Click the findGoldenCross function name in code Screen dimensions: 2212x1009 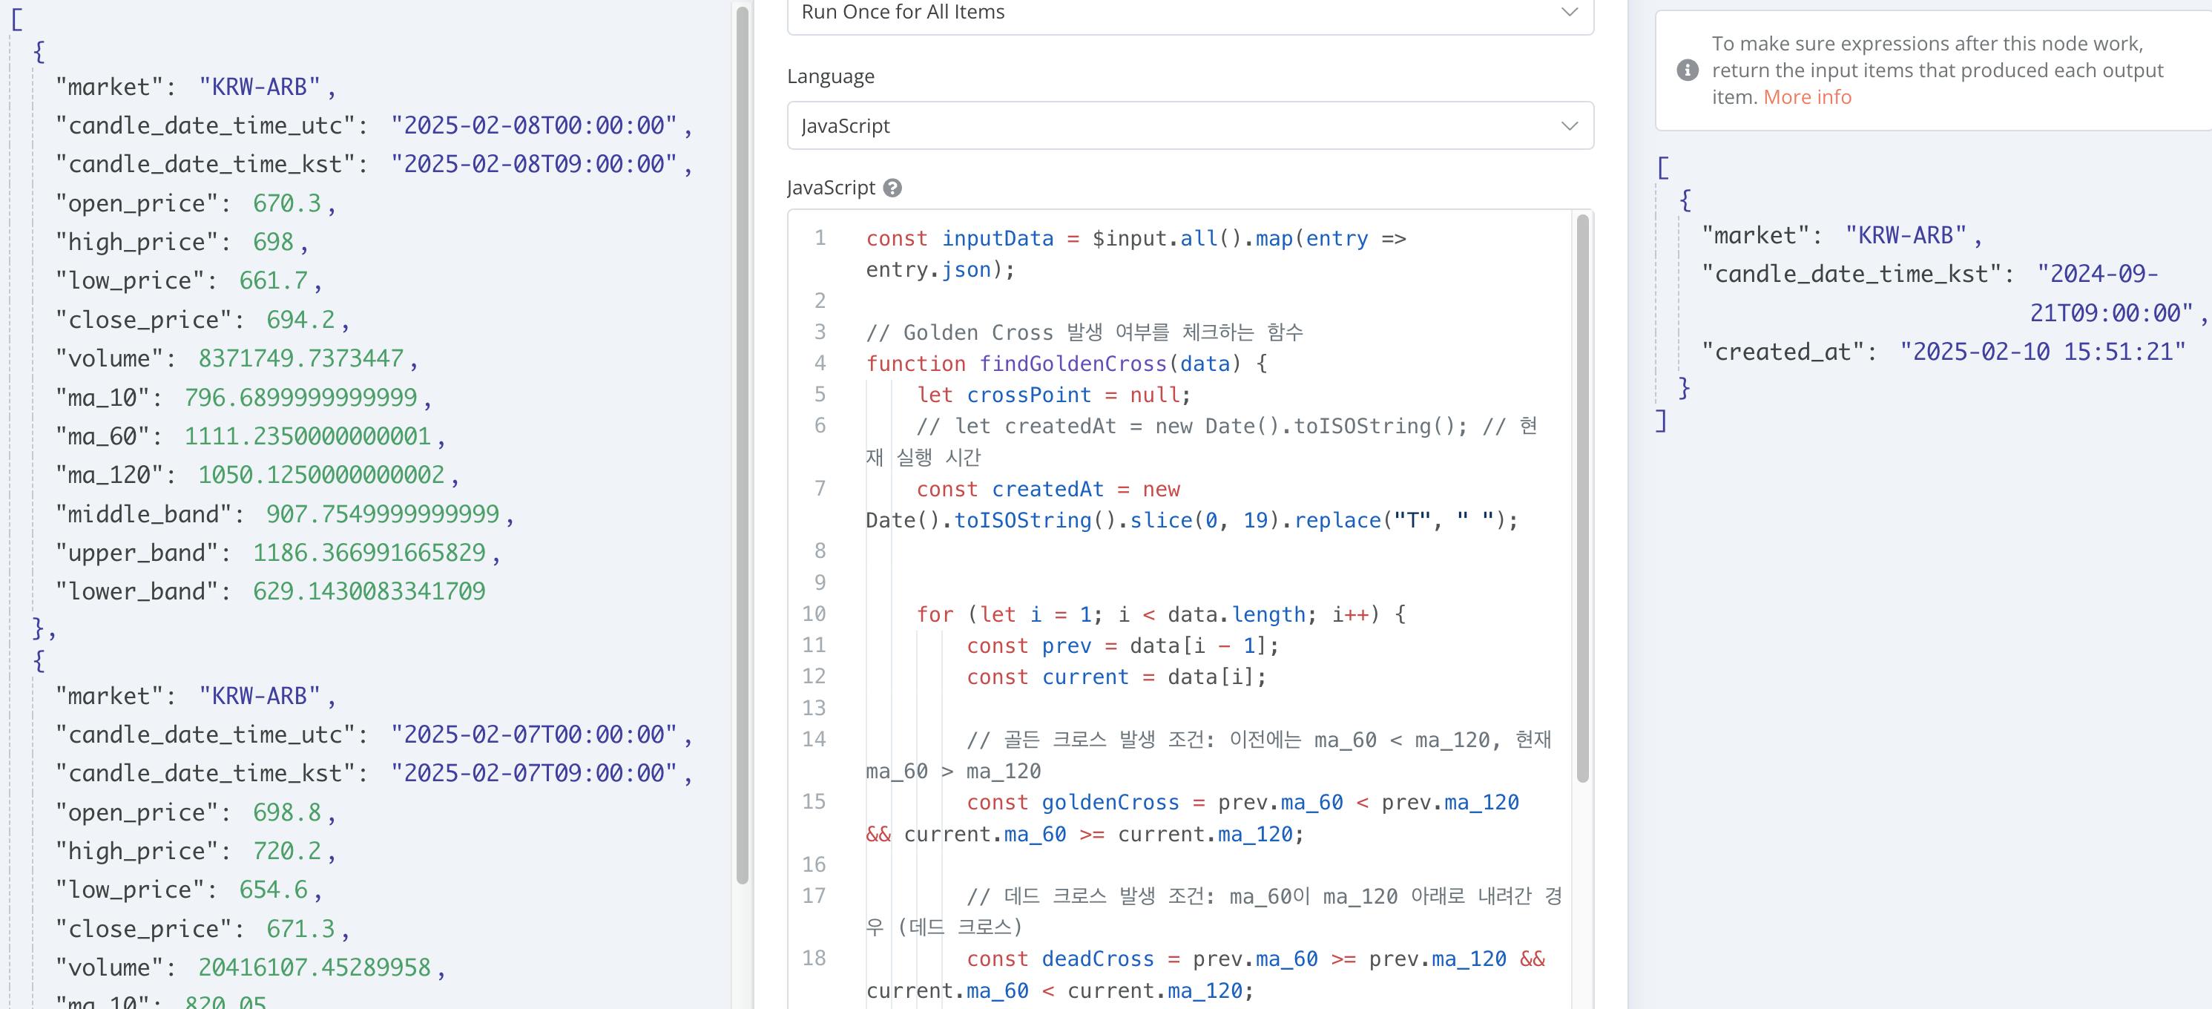[1073, 364]
